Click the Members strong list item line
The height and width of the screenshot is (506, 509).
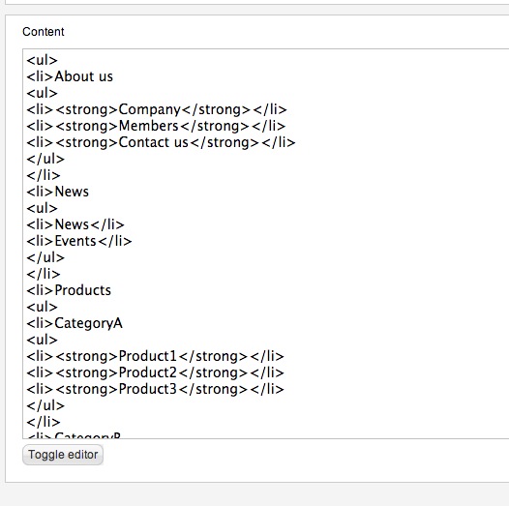pos(156,126)
